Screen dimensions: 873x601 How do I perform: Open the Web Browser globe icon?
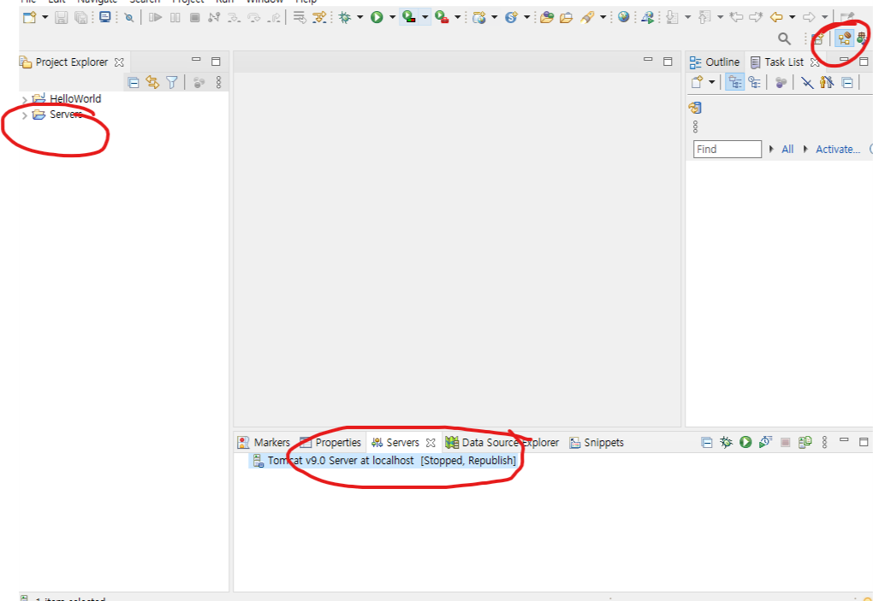[624, 17]
